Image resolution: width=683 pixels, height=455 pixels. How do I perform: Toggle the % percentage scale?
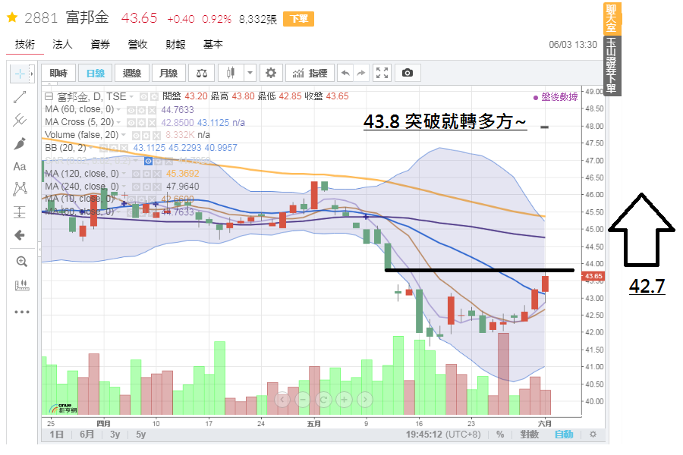tap(500, 435)
